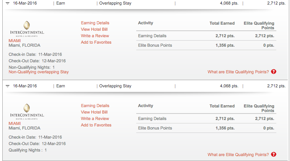View Hotel Bill for the non-qualifying stay

[x=94, y=30]
